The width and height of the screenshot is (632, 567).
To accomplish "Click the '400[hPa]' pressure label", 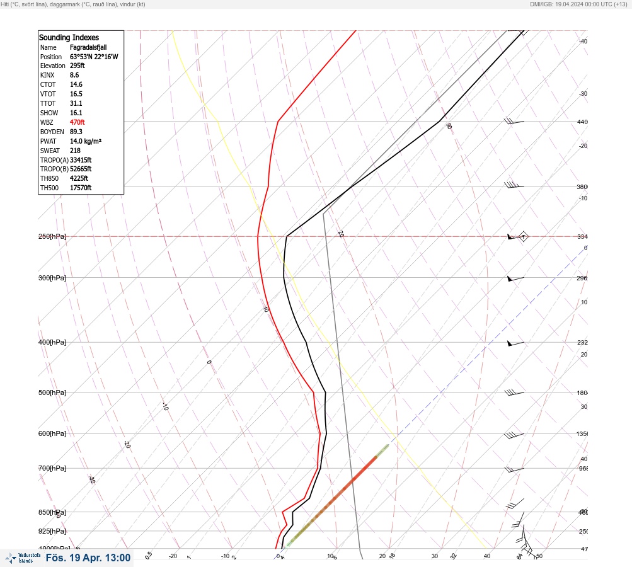I will pyautogui.click(x=52, y=342).
